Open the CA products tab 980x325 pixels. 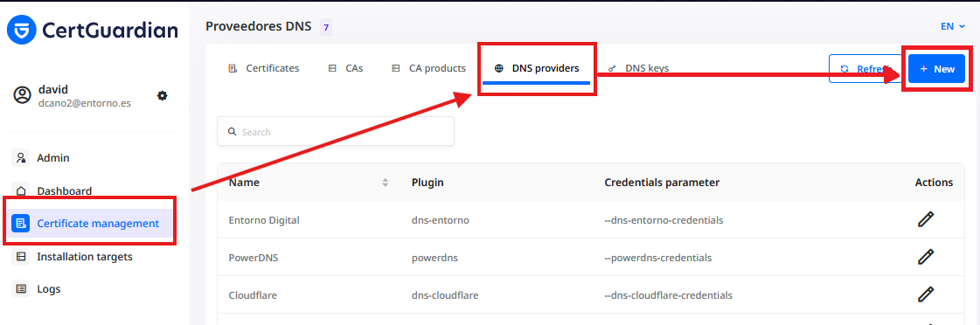coord(428,68)
